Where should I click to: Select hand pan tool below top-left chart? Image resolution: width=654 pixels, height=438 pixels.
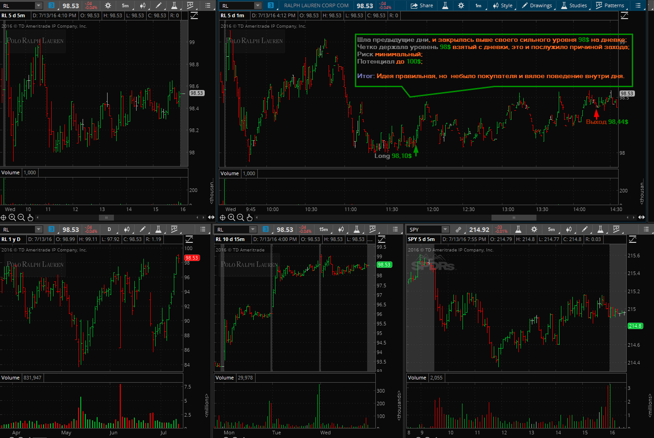coord(30,217)
